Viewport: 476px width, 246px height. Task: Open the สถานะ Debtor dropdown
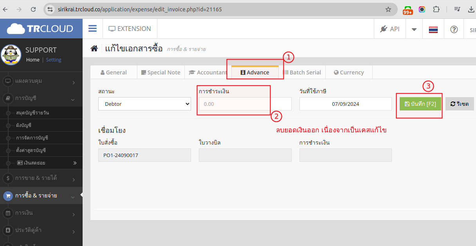[144, 104]
